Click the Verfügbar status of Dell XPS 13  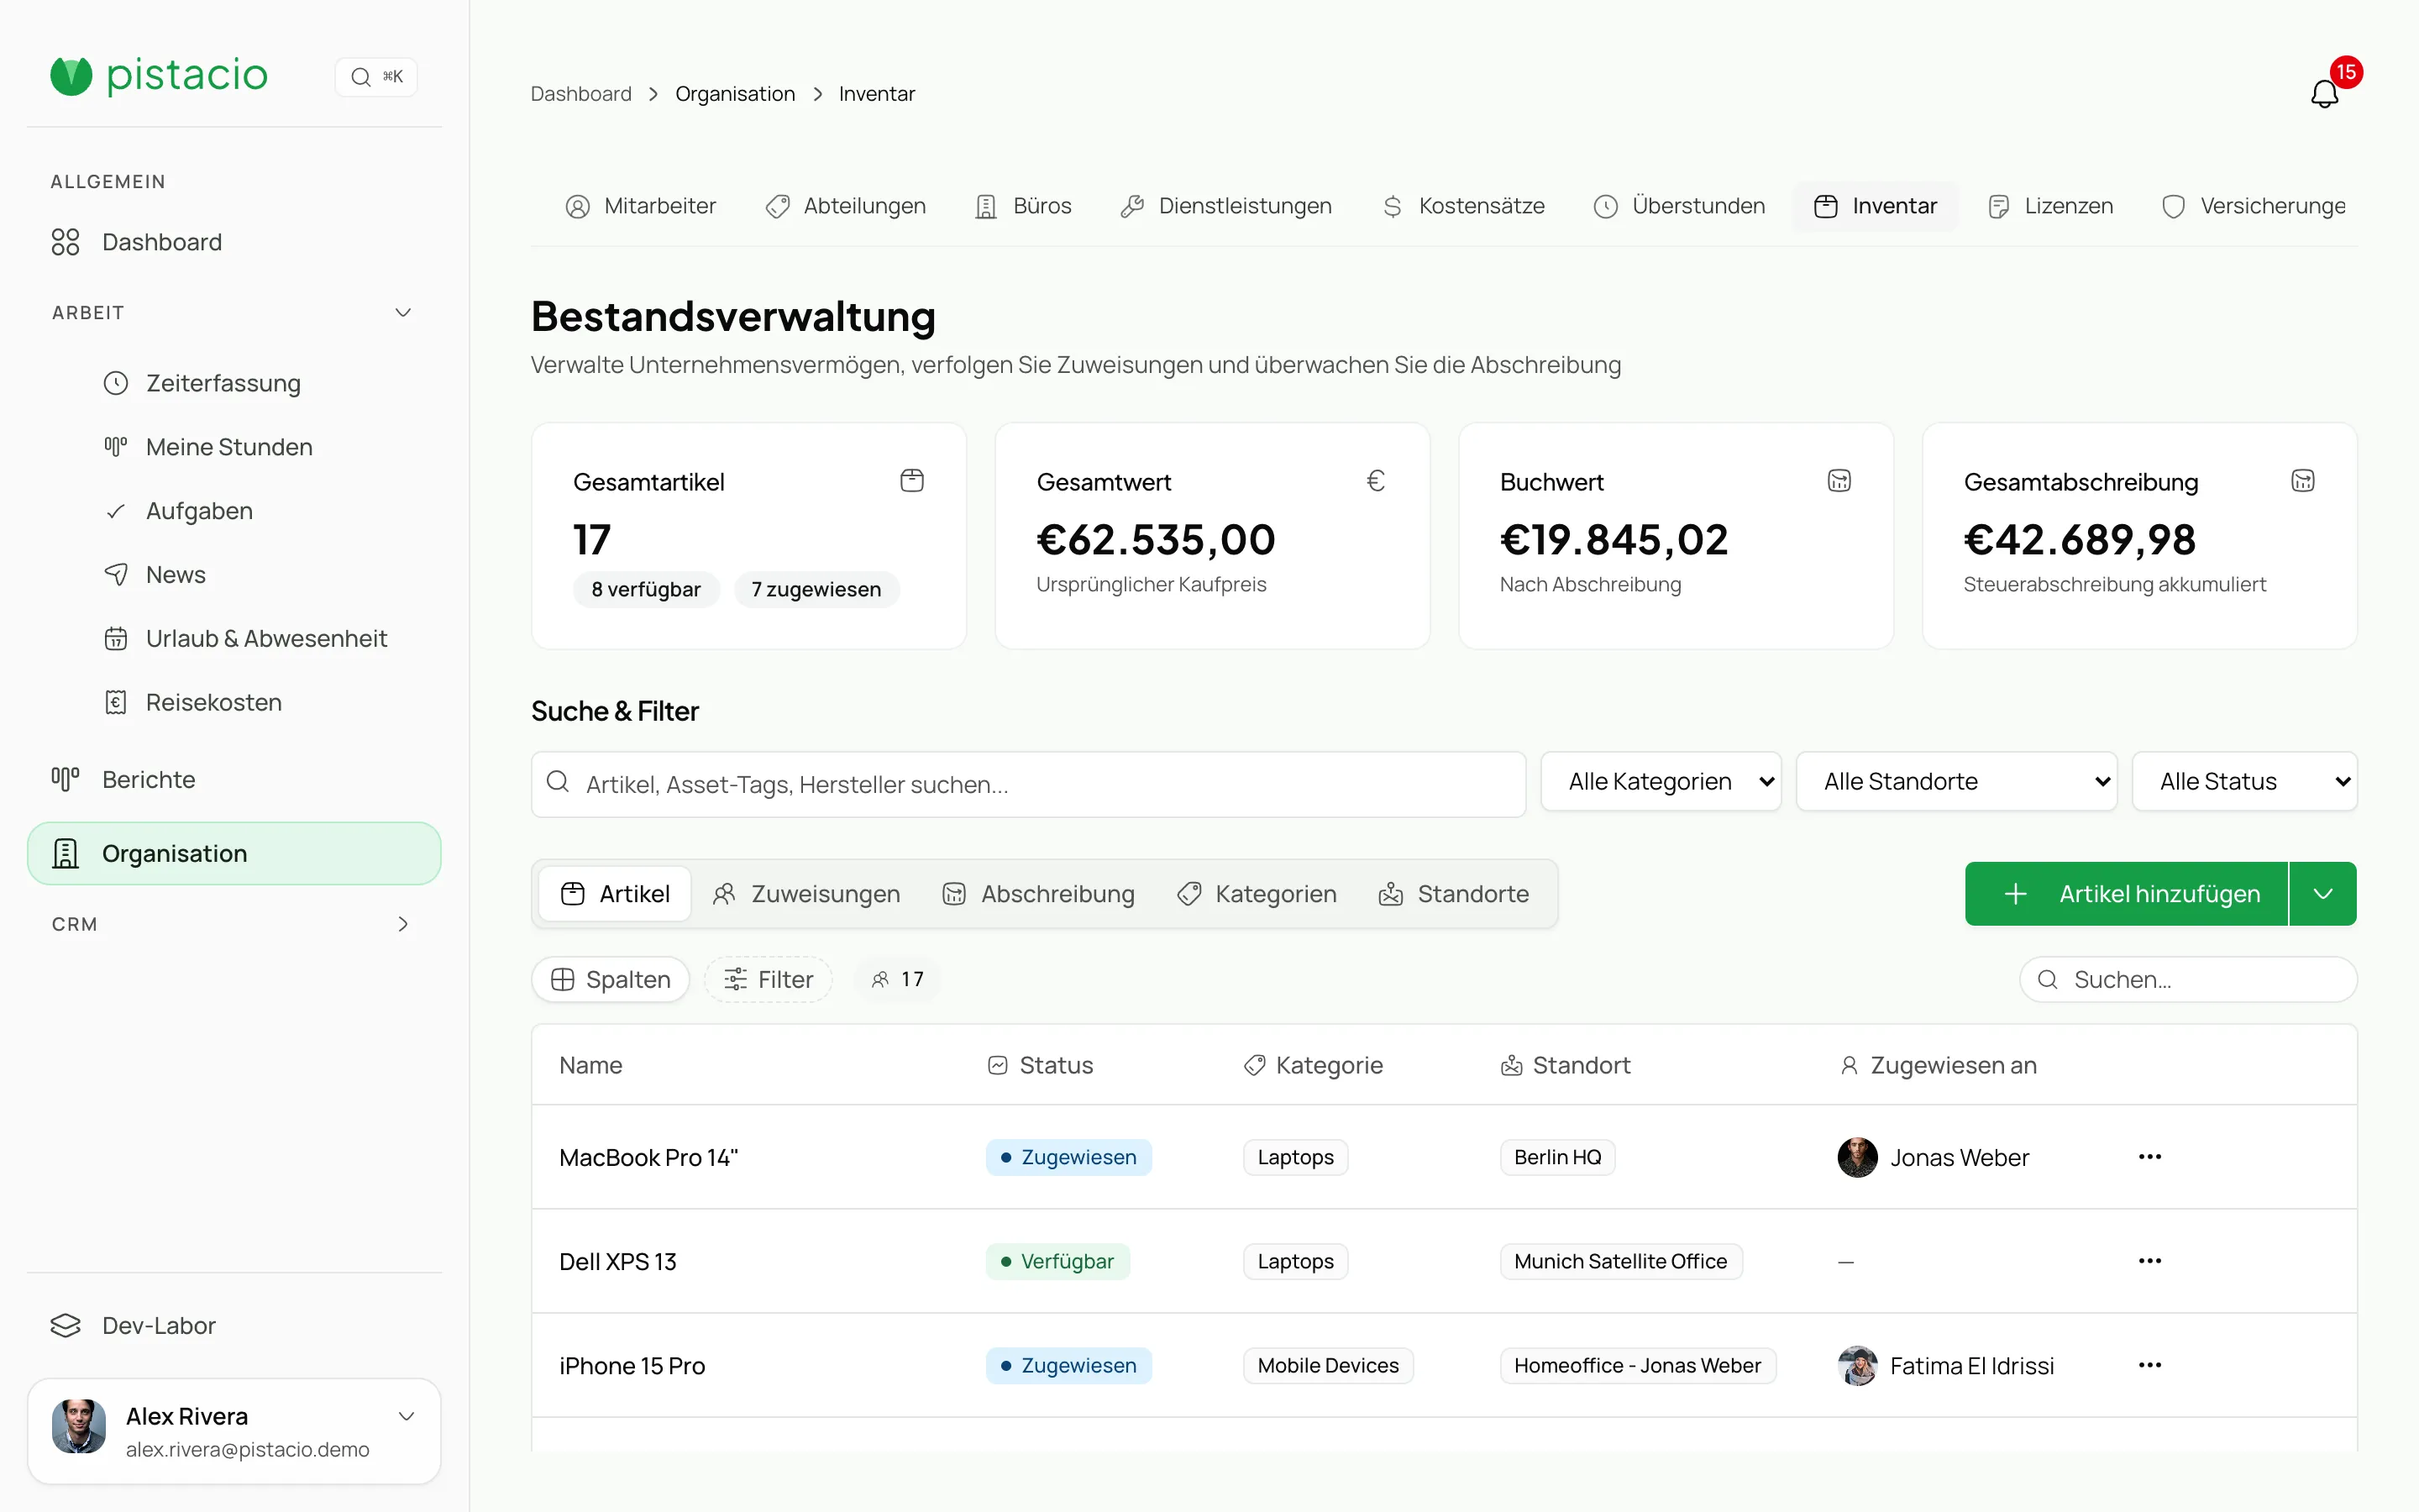coord(1057,1262)
